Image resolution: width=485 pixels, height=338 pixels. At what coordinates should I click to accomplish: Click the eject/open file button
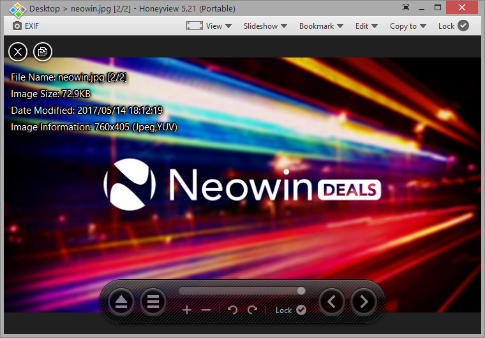[121, 302]
